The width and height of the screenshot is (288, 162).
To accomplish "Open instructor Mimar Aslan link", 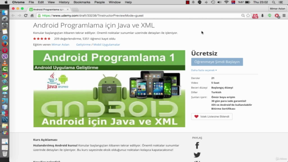I will (x=60, y=45).
